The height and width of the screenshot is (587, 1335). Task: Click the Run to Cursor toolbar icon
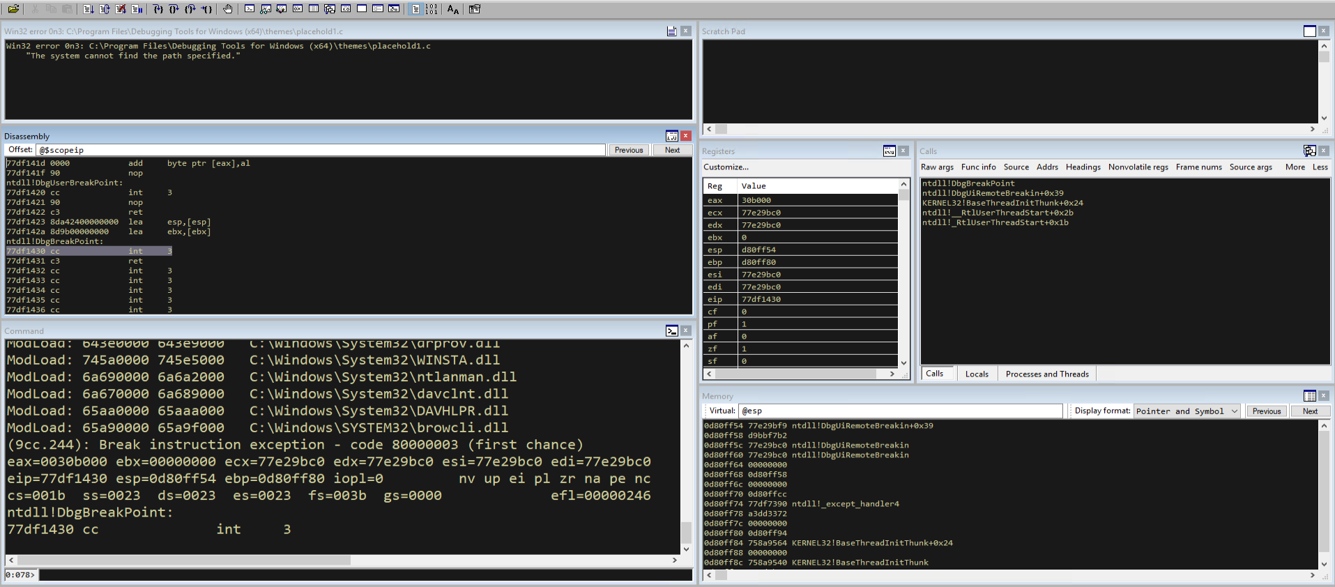pos(207,9)
